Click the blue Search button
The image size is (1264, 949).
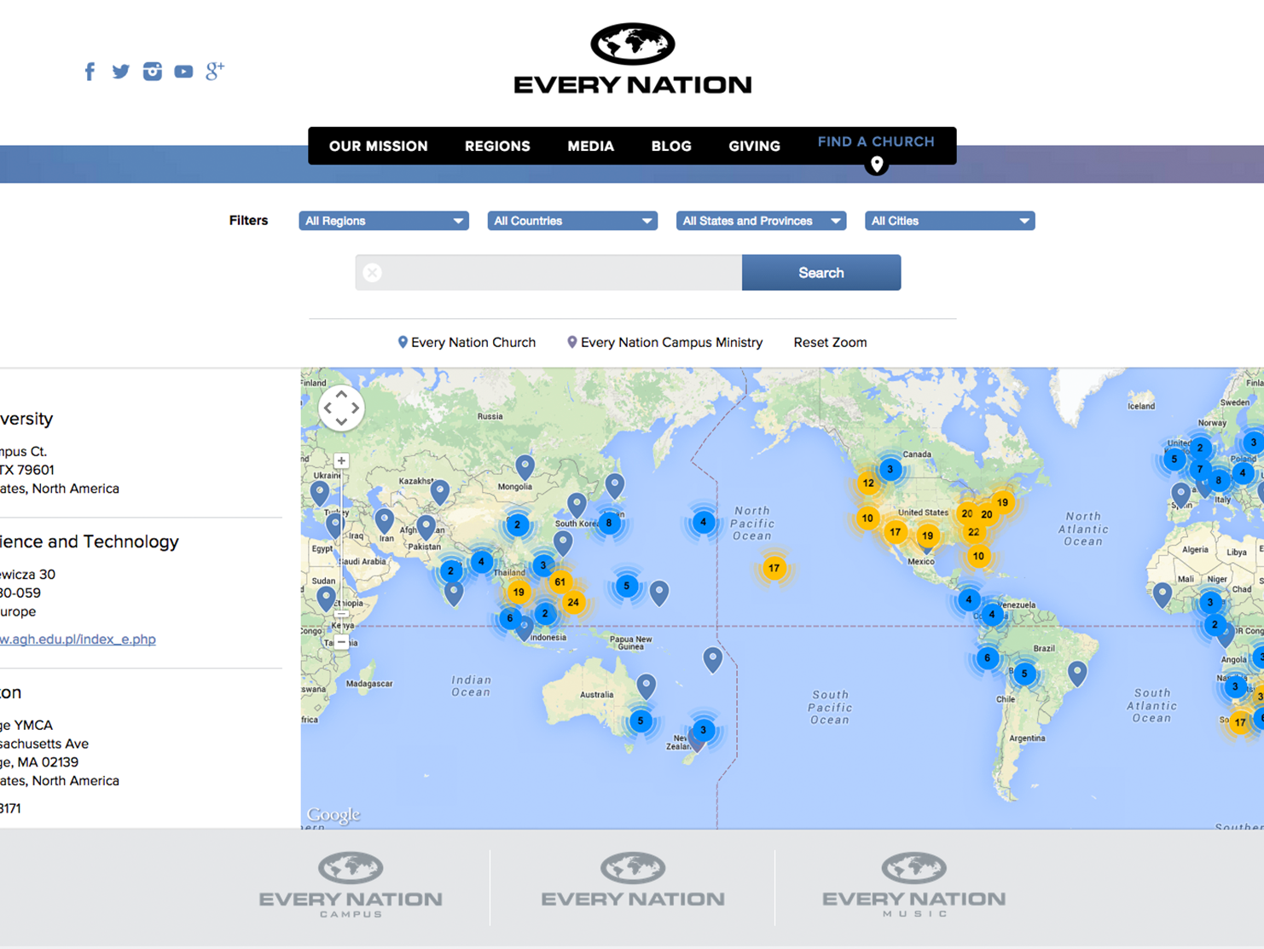coord(821,273)
